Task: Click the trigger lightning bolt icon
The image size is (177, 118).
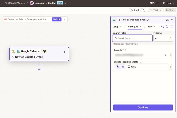Action: tap(44, 51)
